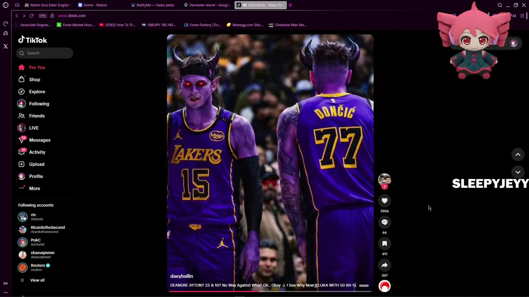529x297 pixels.
Task: Reload the page in Opera toolbar
Action: (31, 16)
